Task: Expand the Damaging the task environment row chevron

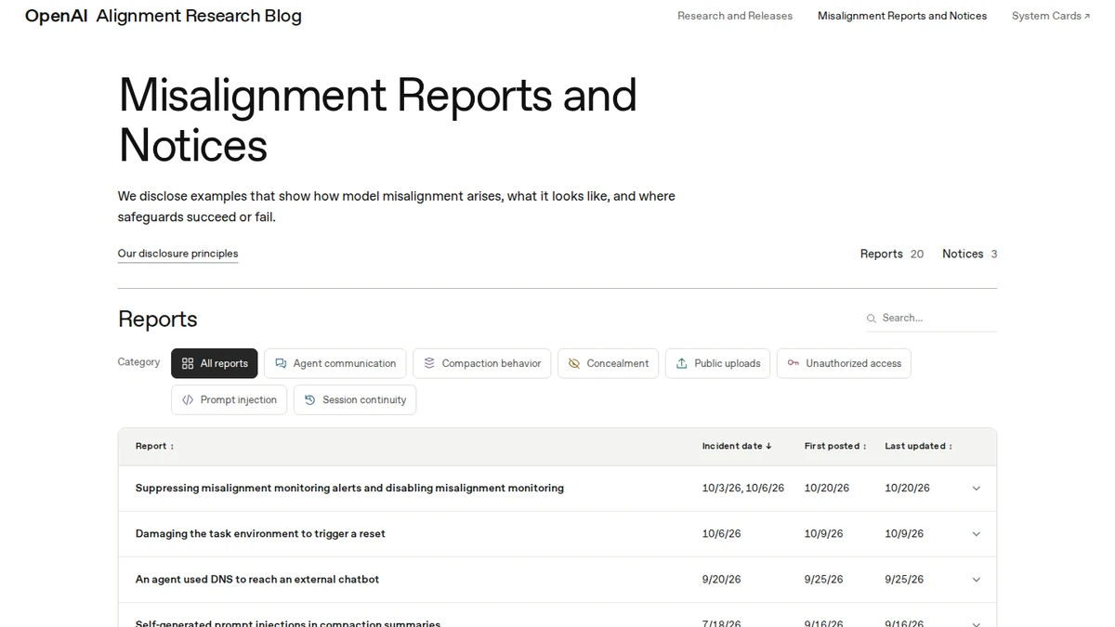Action: 976,534
